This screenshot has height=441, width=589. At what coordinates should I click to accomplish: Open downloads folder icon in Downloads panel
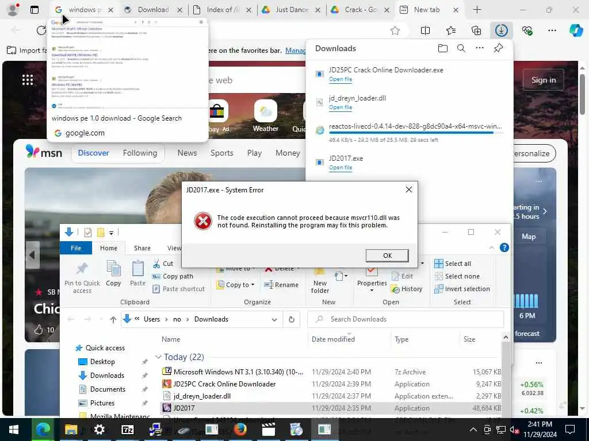click(x=443, y=48)
